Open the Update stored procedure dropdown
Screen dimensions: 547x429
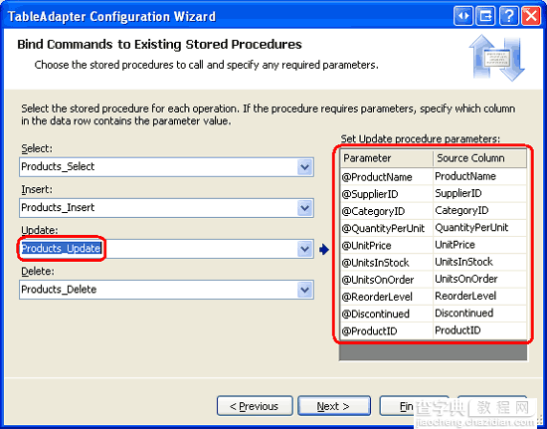(305, 249)
